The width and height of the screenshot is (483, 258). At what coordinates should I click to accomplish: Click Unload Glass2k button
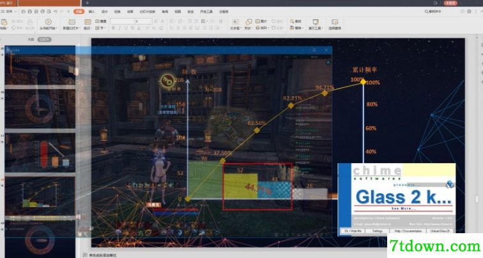click(x=440, y=231)
